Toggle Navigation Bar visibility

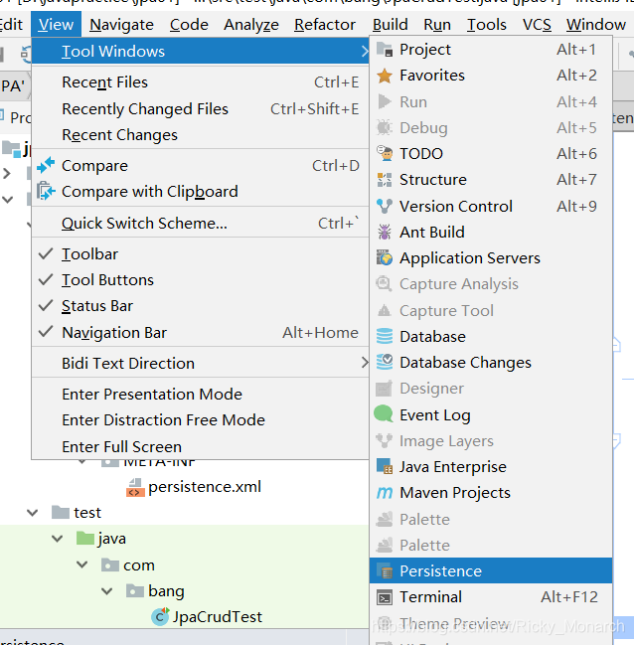[200, 332]
